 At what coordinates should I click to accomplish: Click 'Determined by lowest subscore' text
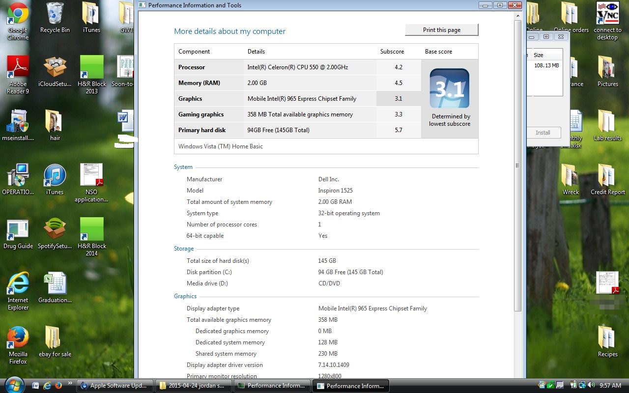[x=450, y=120]
